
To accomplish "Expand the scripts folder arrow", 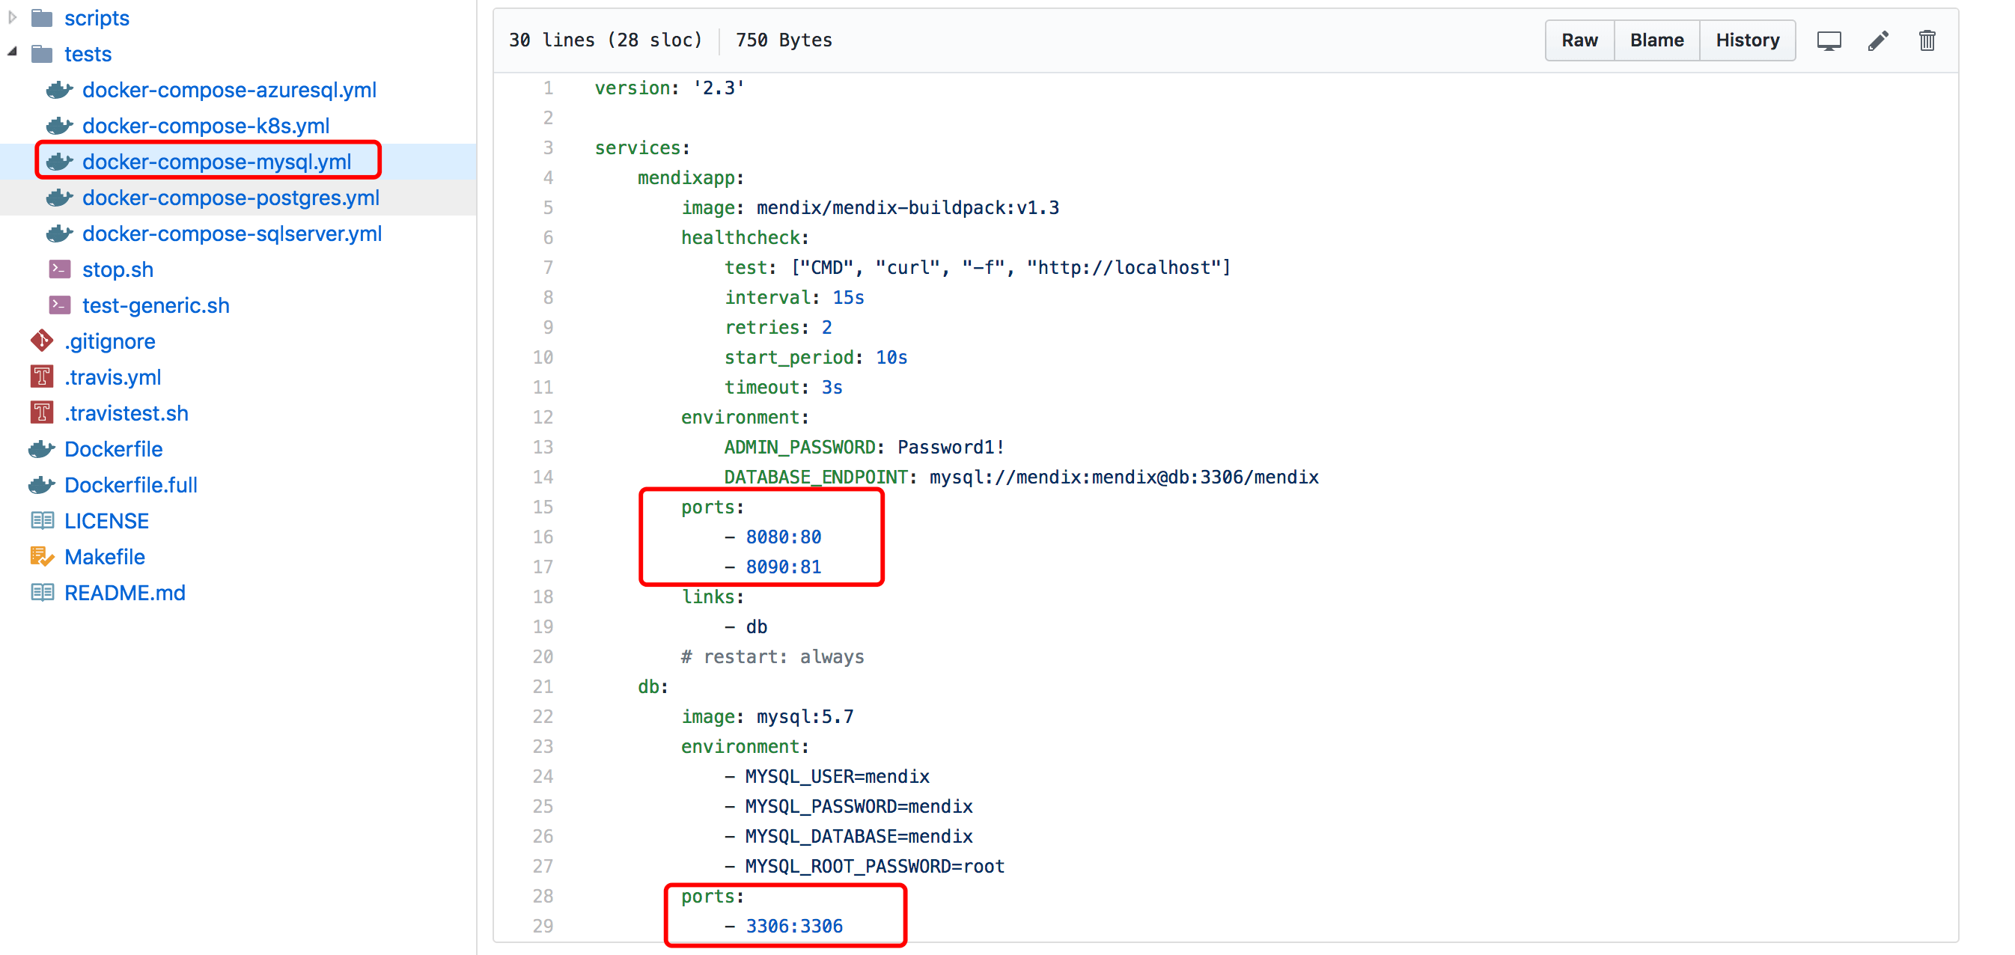I will (13, 17).
